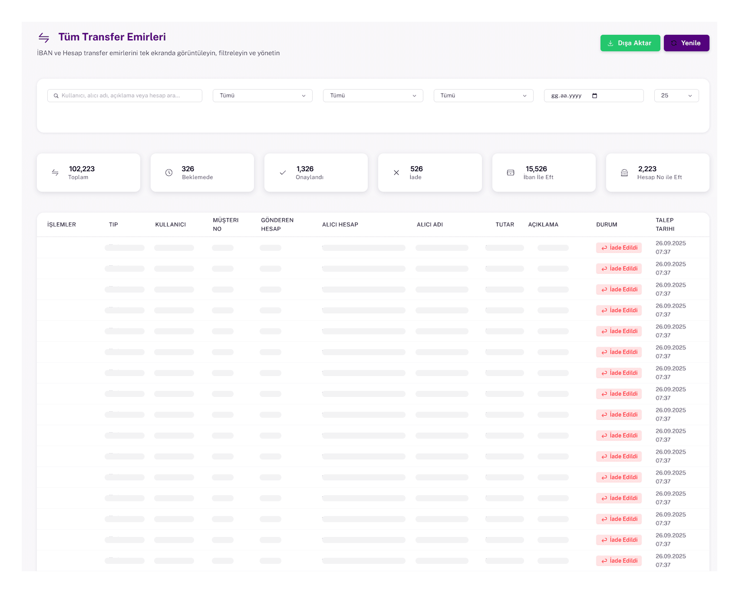
Task: Click the card icon on İban İle Eft
Action: pyautogui.click(x=511, y=173)
